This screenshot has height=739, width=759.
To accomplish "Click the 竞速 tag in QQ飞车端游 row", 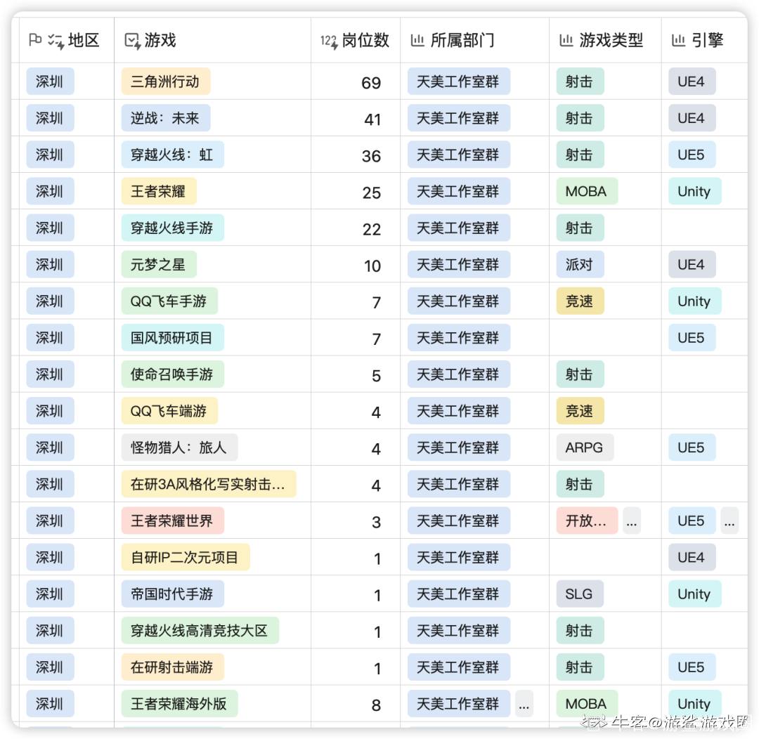I will coord(580,411).
